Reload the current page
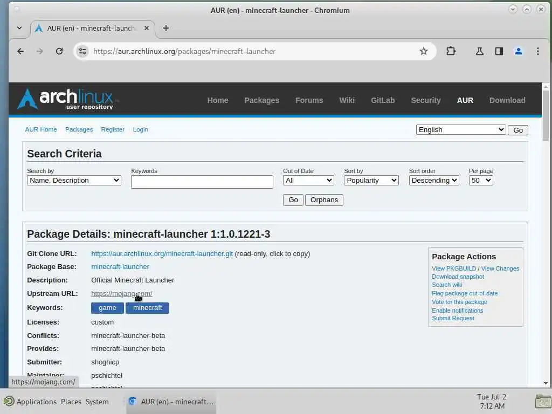 point(59,51)
